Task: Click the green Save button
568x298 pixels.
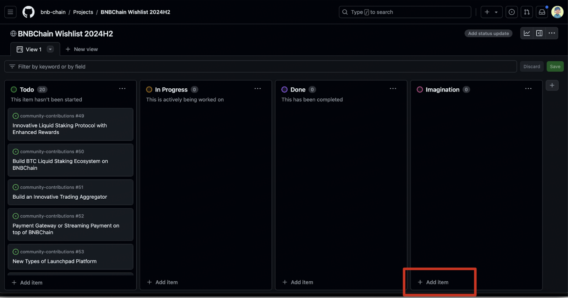Action: pyautogui.click(x=555, y=66)
